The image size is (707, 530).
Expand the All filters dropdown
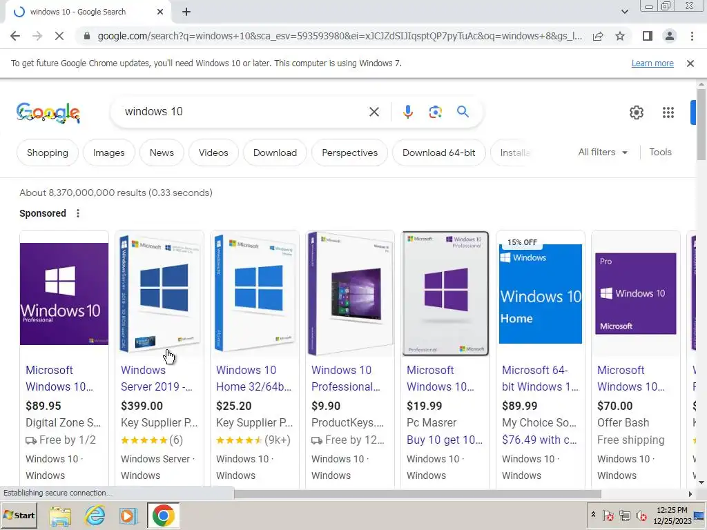[x=603, y=153]
